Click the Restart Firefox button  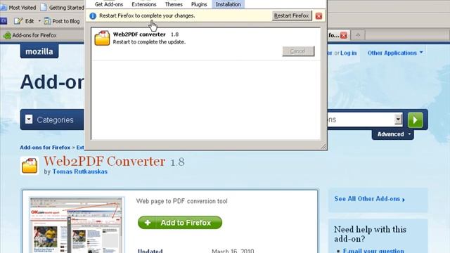pyautogui.click(x=292, y=15)
